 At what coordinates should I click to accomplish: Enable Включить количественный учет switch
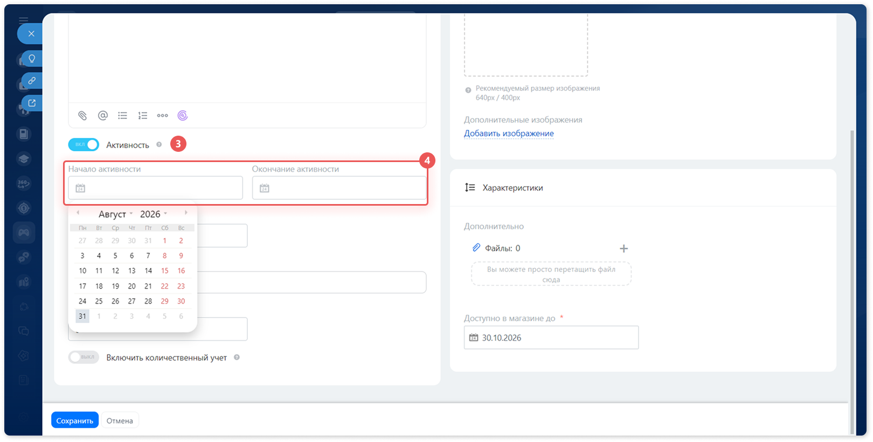(x=84, y=357)
